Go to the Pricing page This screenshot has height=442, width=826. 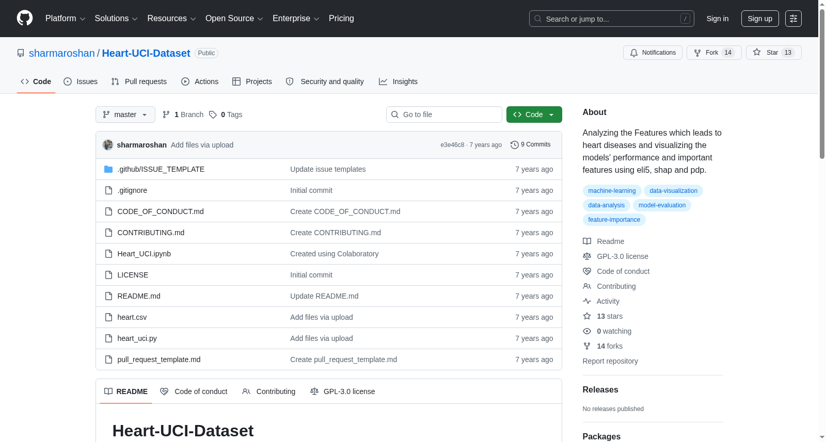(341, 19)
